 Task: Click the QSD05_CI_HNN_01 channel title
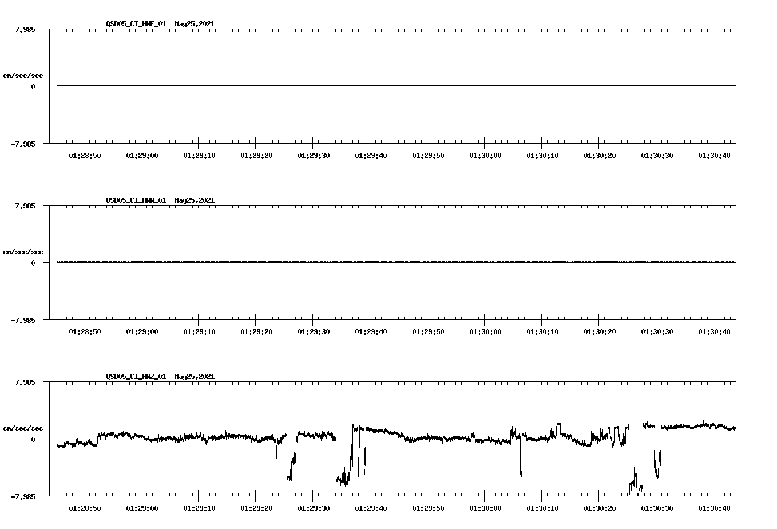(137, 200)
